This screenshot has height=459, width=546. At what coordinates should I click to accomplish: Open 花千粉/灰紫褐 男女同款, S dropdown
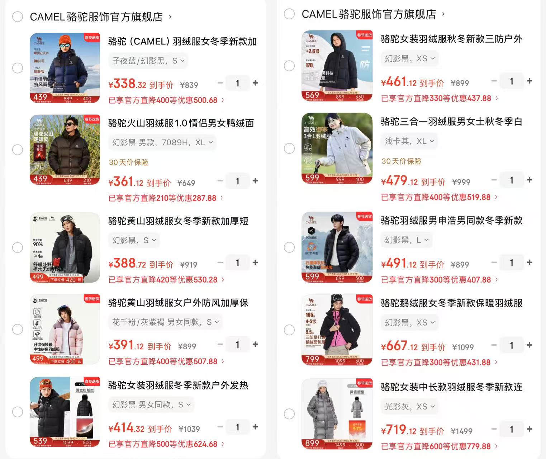[x=165, y=322]
